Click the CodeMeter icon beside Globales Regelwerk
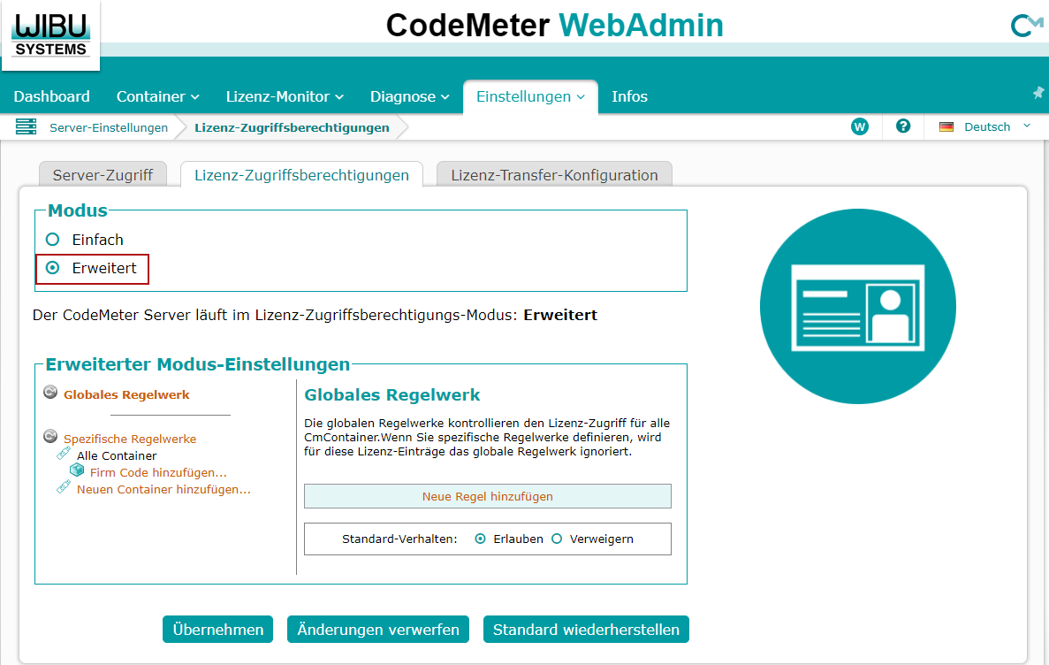Viewport: 1049px width, 665px height. (50, 392)
